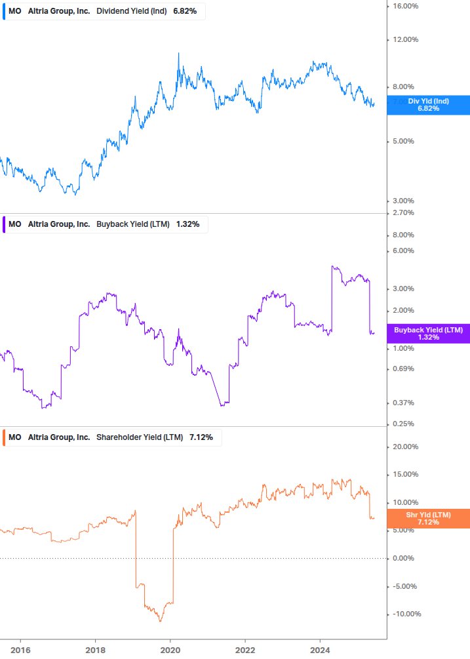Click the 1.32% value in the Buyback legend
Image resolution: width=470 pixels, height=659 pixels.
(187, 224)
